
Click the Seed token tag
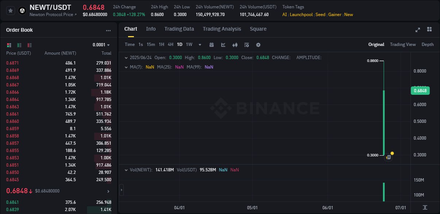320,15
